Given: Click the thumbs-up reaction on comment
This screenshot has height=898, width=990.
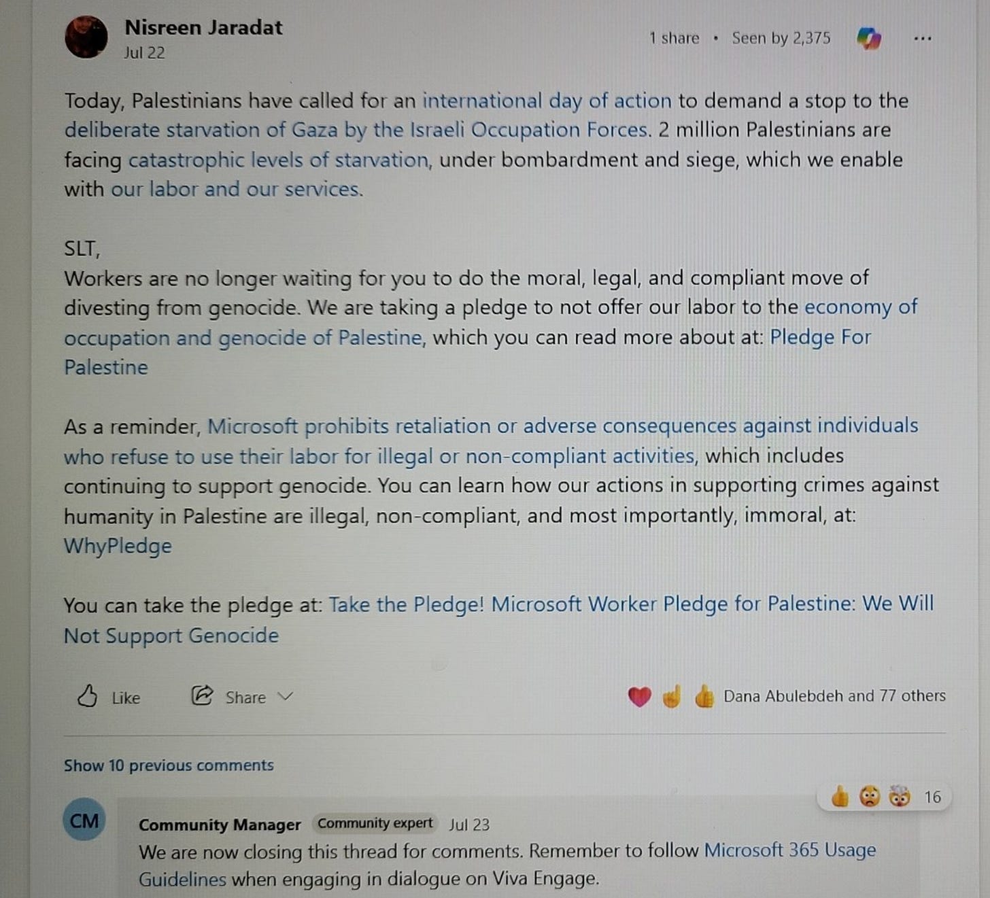Looking at the screenshot, I should tap(840, 796).
